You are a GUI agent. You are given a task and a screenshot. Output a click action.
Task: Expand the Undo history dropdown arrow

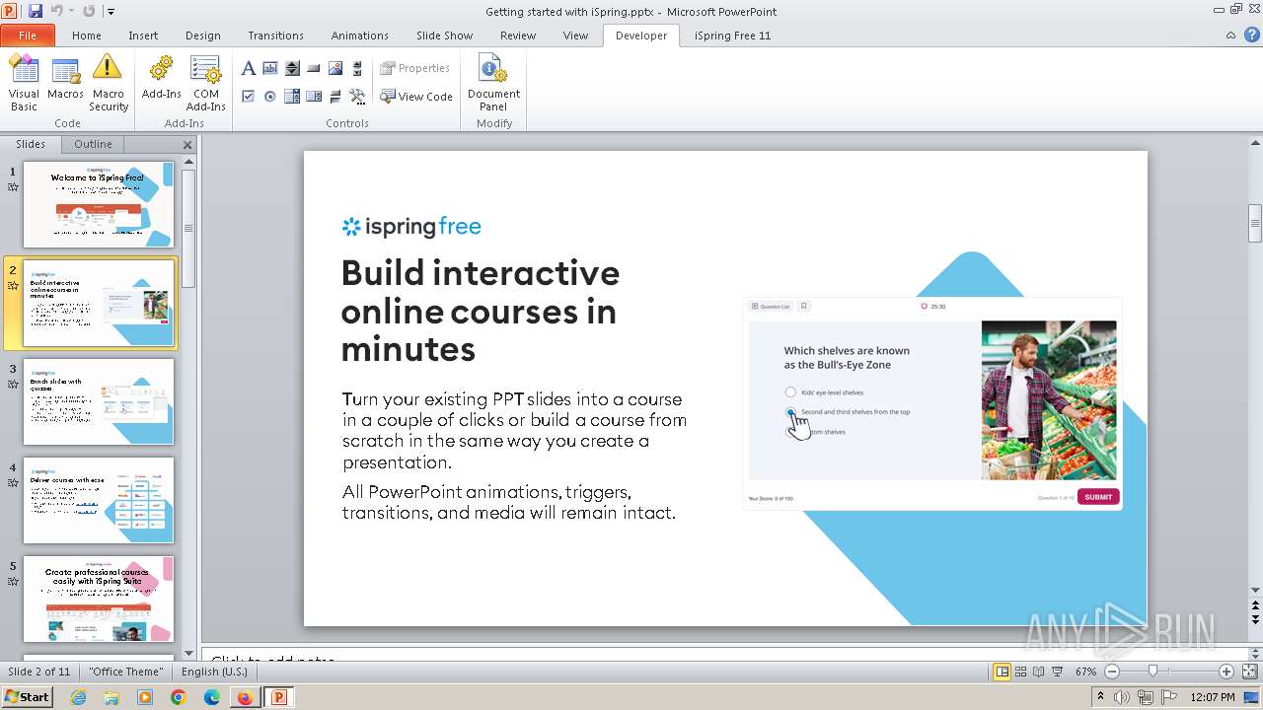[x=71, y=12]
